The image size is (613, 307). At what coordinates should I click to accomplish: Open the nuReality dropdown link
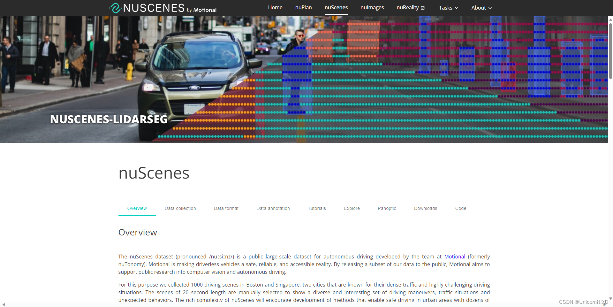point(408,7)
